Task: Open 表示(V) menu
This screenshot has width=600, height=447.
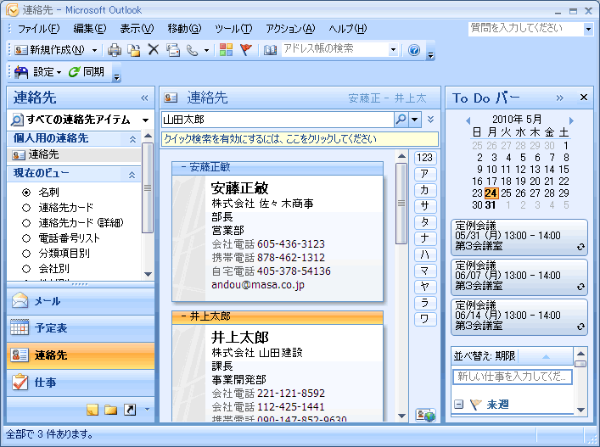Action: [137, 29]
